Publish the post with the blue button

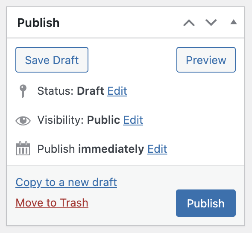click(x=206, y=203)
